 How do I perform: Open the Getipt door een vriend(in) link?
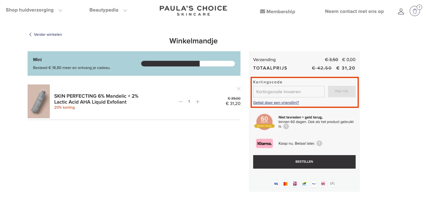coord(276,102)
